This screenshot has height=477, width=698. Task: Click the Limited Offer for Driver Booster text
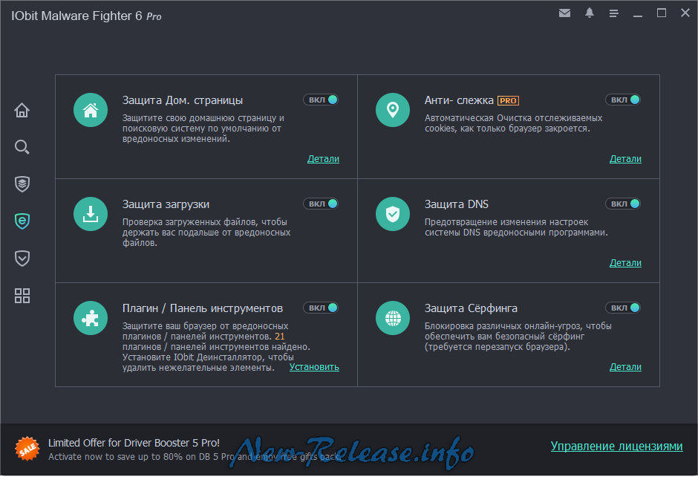[x=134, y=443]
